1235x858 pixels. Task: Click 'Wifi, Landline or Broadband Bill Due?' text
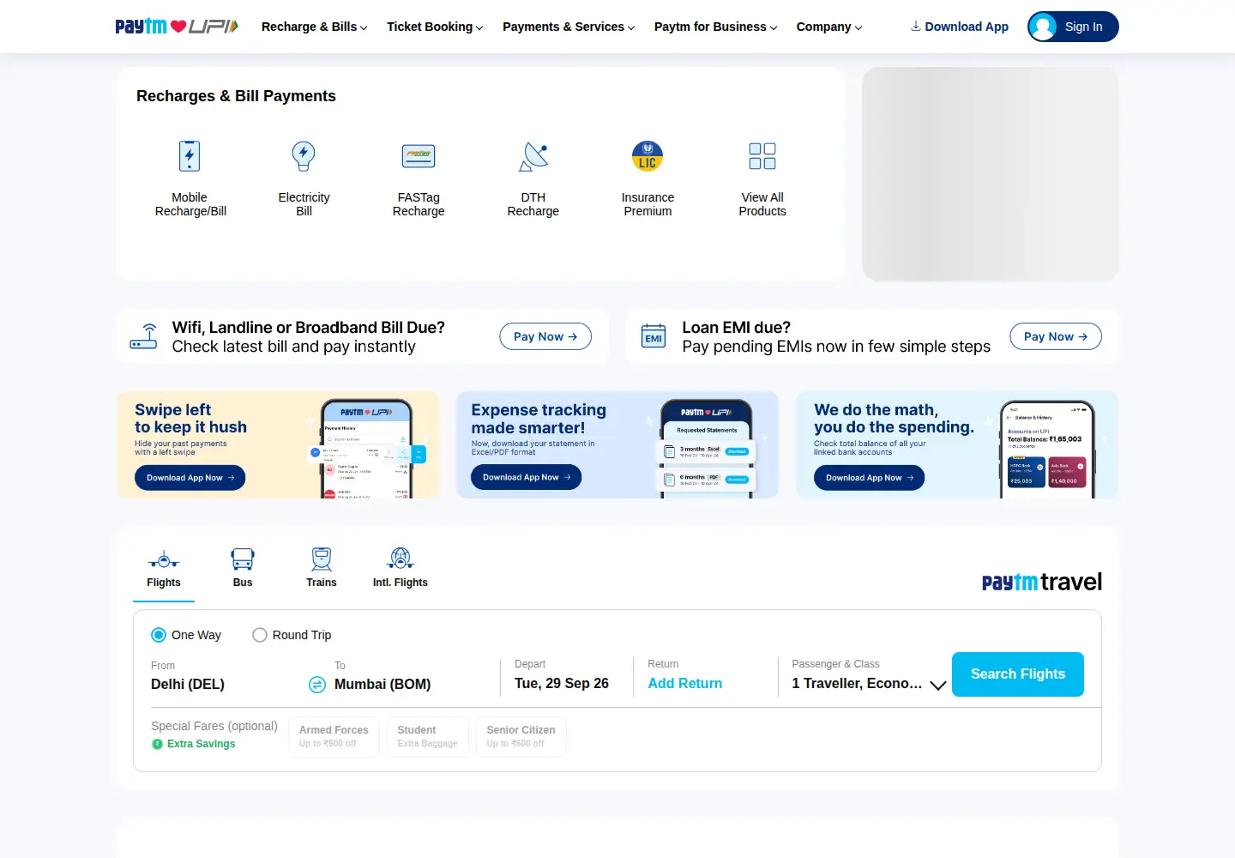(309, 328)
